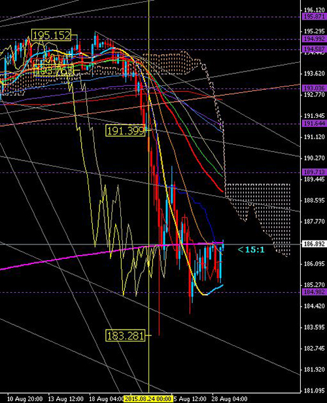Screen dimensions: 327x403
Task: Click the 183.281 low price label
Action: coord(126,336)
